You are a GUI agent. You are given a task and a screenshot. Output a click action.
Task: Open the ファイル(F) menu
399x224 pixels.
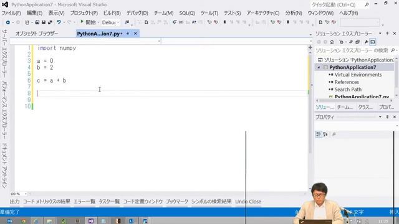[x=11, y=13]
